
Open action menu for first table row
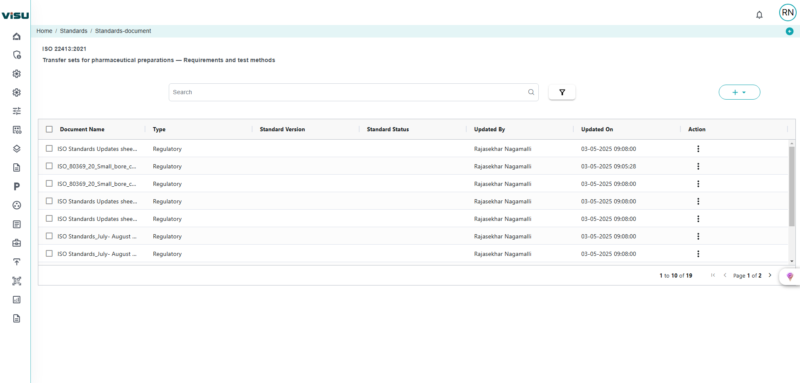(x=698, y=149)
